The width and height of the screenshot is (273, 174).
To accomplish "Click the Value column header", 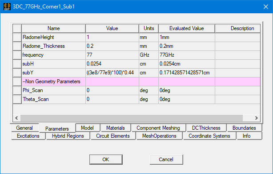I will [112, 28].
